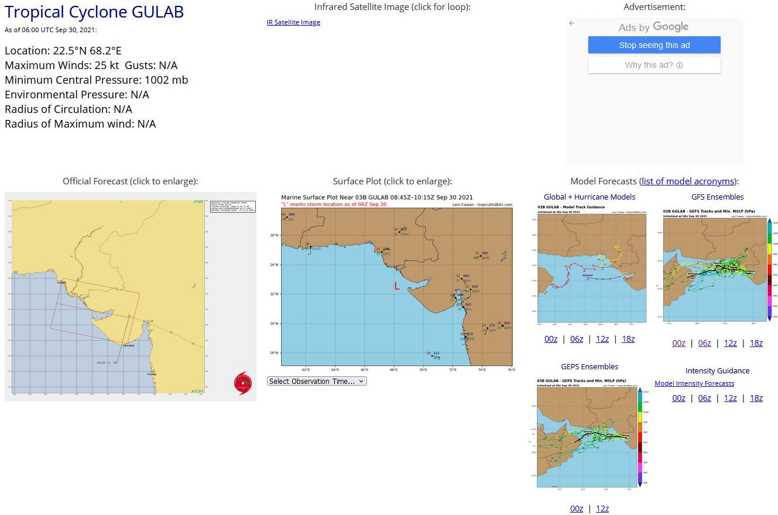Click the JTWC label on the Official Forecast map
The width and height of the screenshot is (778, 515).
click(x=198, y=201)
